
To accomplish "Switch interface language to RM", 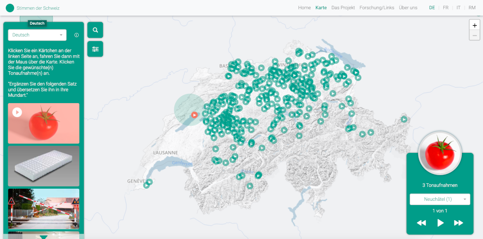I will coord(472,8).
